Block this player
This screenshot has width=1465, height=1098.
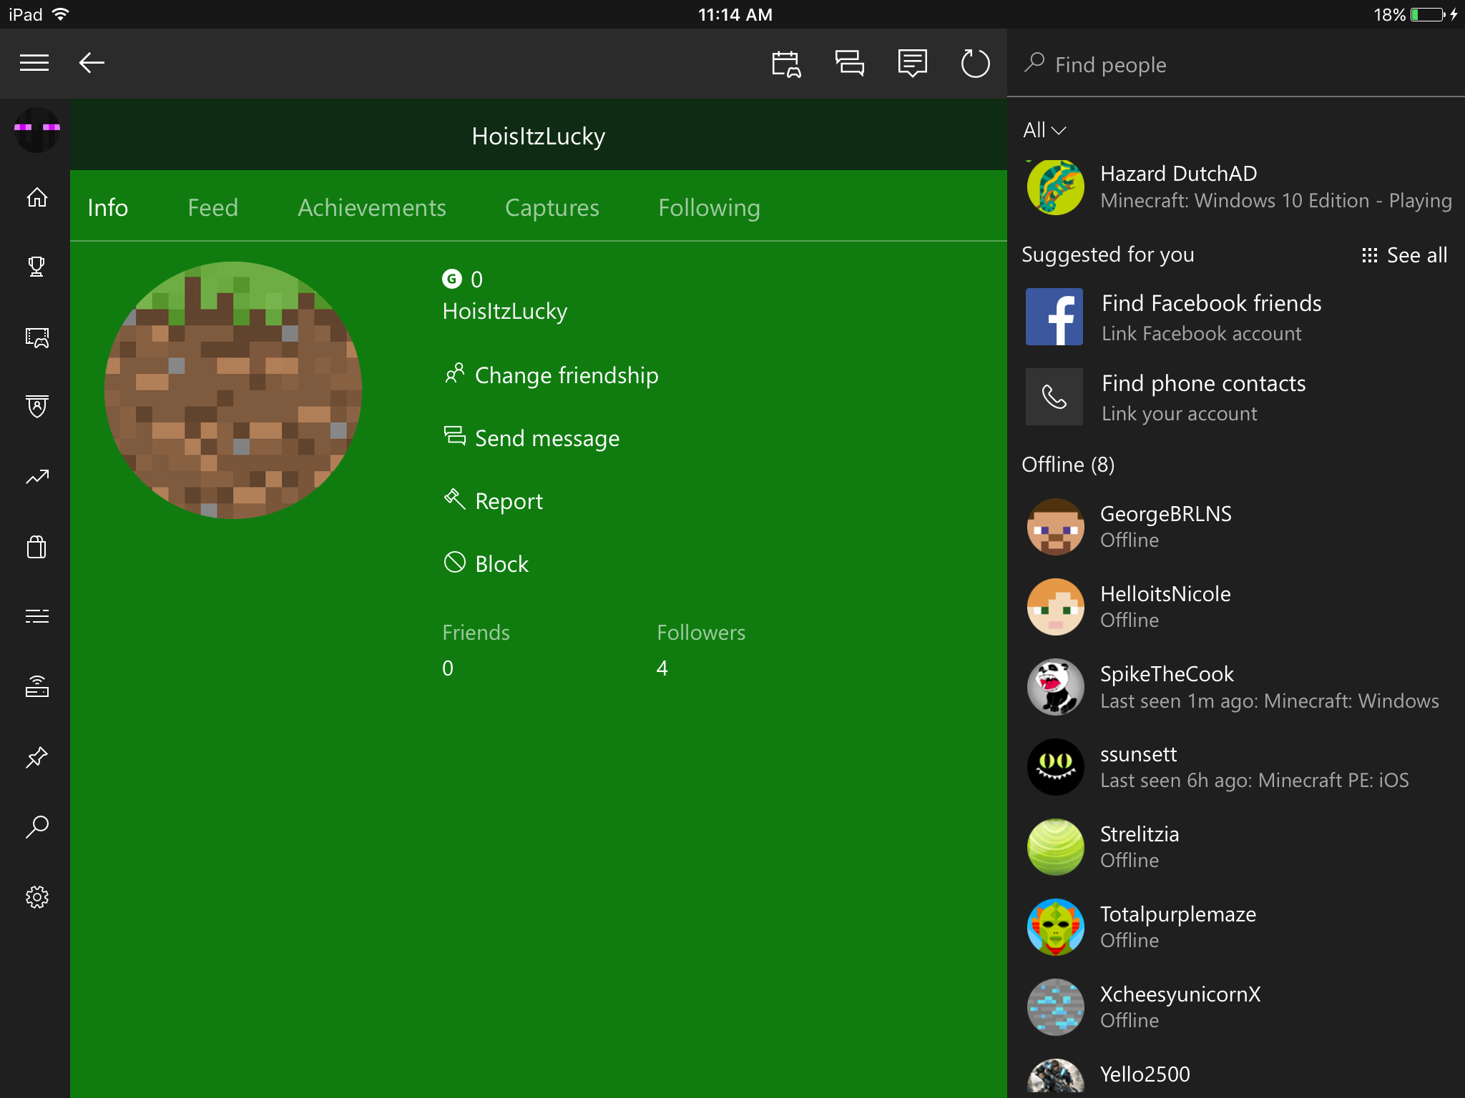coord(486,564)
